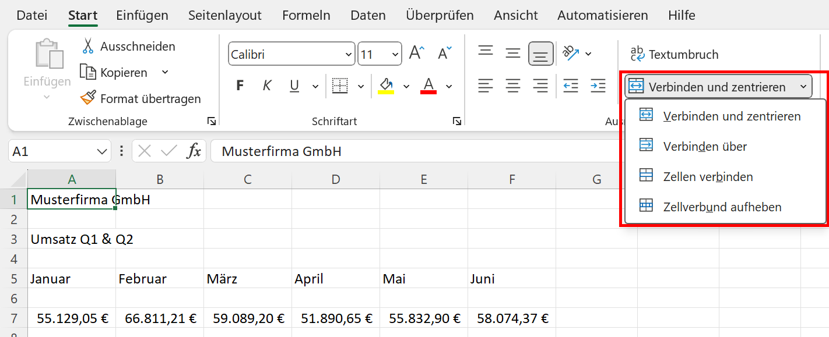Click the Select All corner triangle
829x337 pixels.
click(19, 179)
